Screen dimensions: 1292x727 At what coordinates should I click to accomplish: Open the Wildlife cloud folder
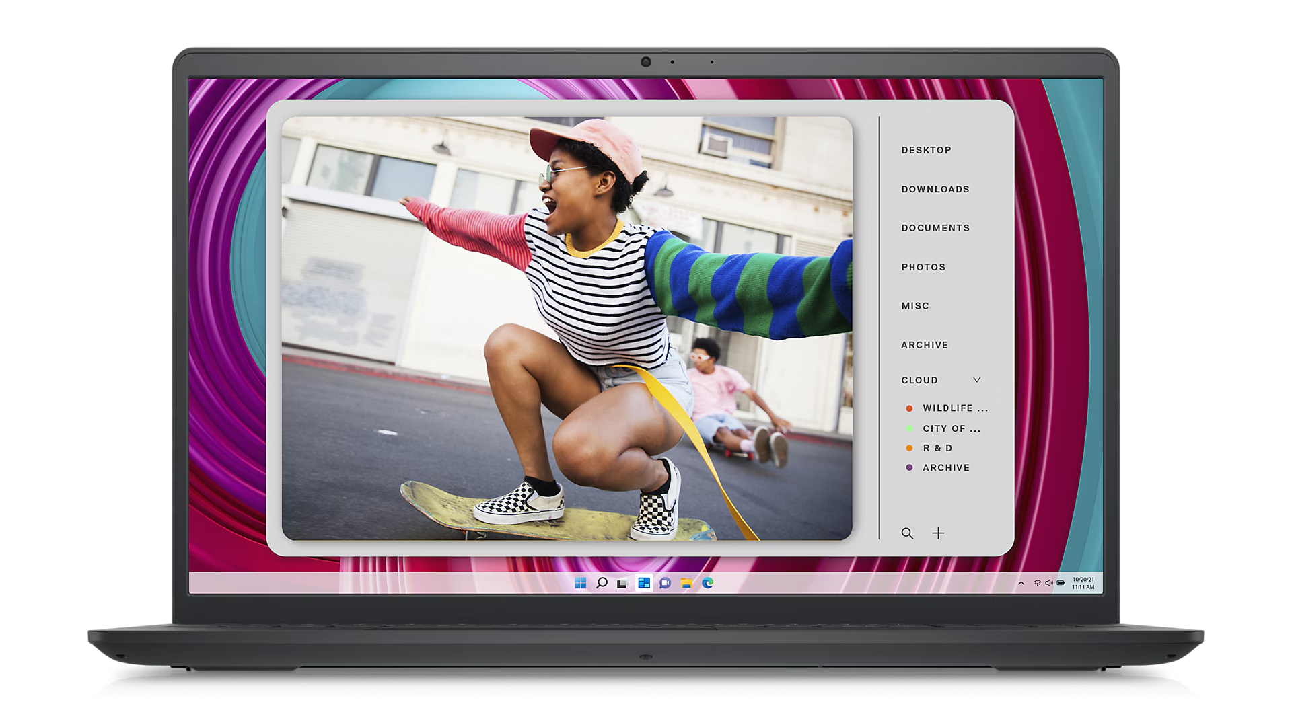point(954,408)
